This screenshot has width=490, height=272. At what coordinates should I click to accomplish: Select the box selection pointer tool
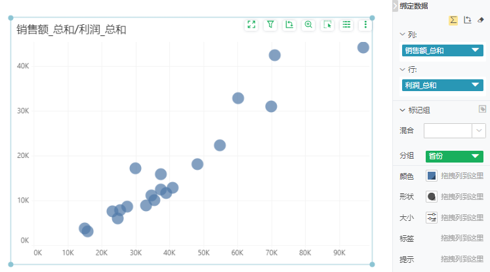coord(328,25)
